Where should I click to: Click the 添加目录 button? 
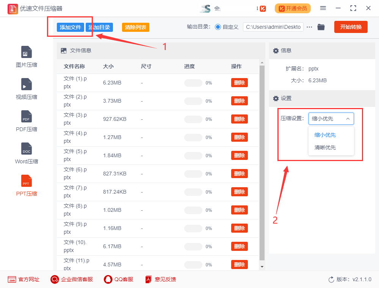pyautogui.click(x=99, y=27)
